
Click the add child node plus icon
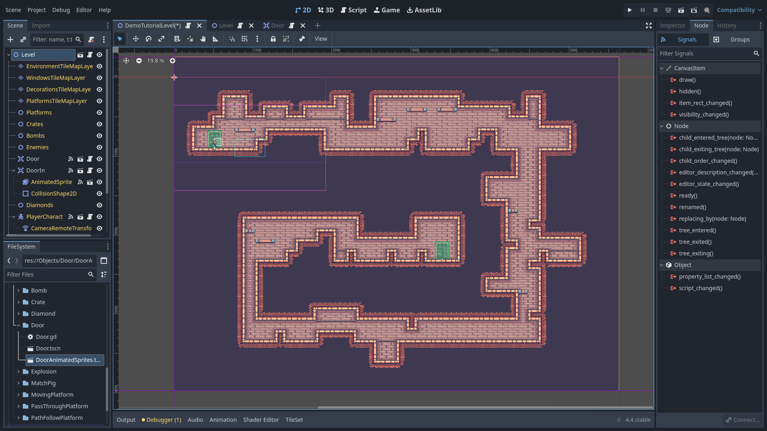tap(10, 40)
